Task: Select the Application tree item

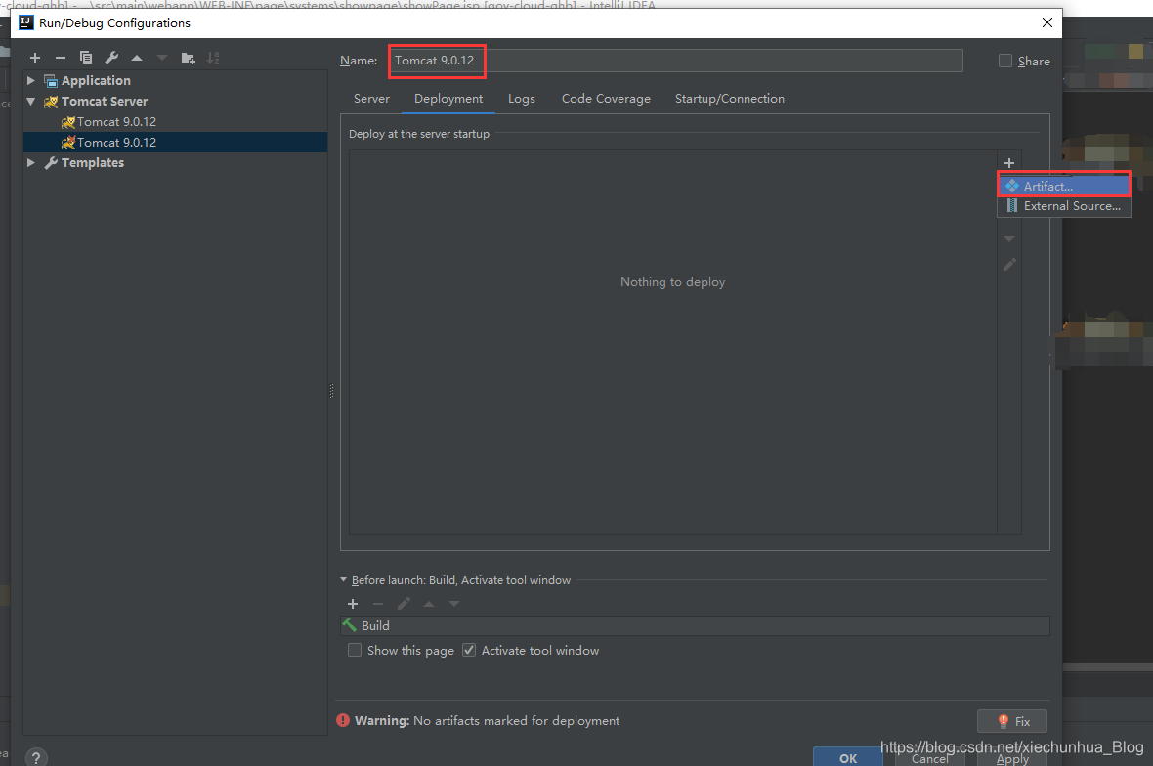Action: point(96,80)
